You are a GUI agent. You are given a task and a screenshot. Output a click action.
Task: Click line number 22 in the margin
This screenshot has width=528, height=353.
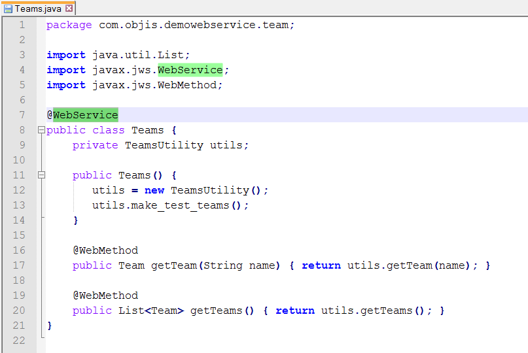(18, 341)
